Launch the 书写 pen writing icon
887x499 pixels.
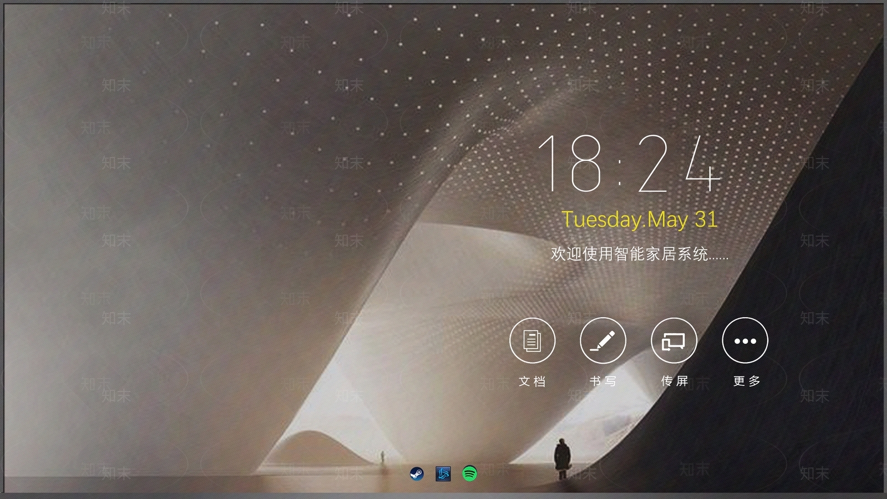point(603,341)
